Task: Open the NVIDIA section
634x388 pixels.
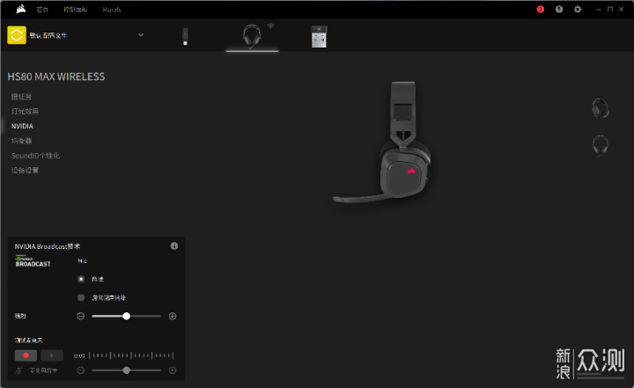Action: click(x=22, y=126)
